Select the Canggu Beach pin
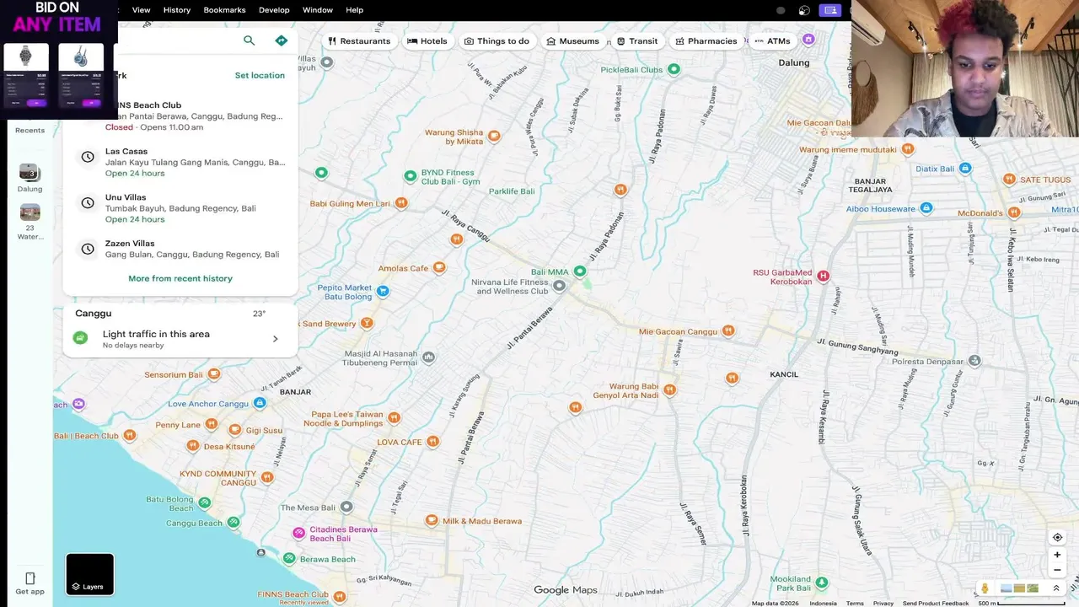This screenshot has width=1079, height=607. pyautogui.click(x=234, y=523)
